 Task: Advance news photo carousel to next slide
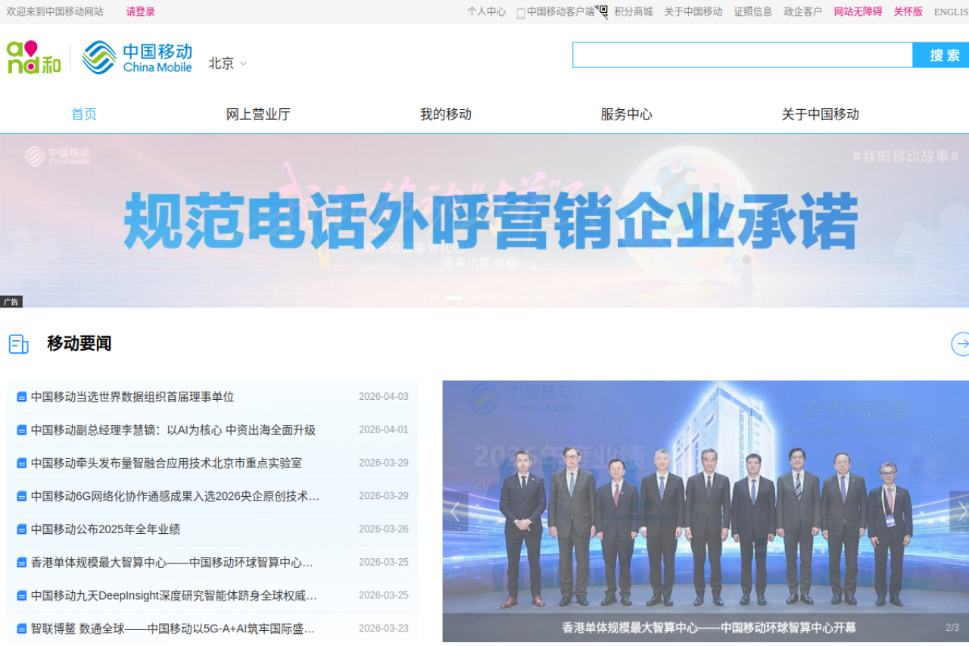pos(960,512)
